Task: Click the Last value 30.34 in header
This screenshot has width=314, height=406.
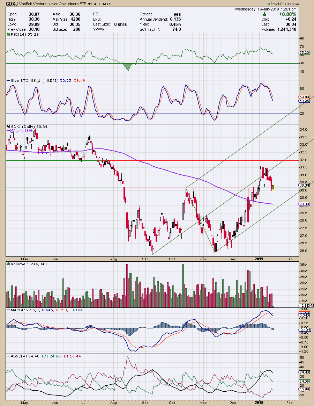Action: pyautogui.click(x=291, y=24)
